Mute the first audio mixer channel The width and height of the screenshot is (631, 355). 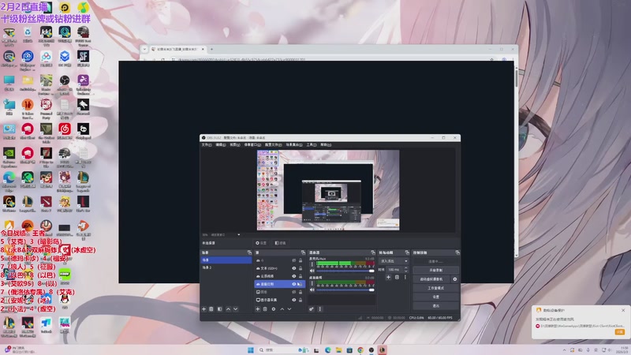point(312,271)
